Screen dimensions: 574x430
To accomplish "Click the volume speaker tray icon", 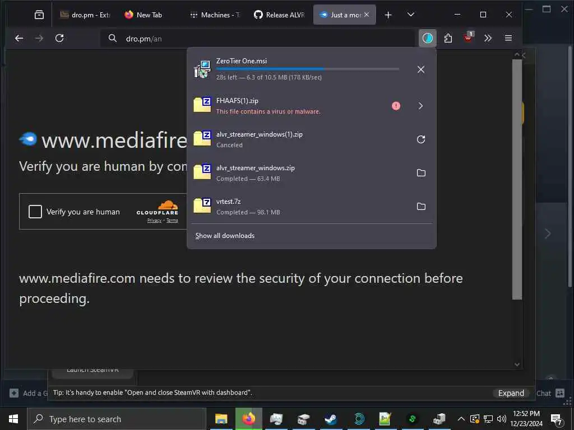I will (x=502, y=419).
